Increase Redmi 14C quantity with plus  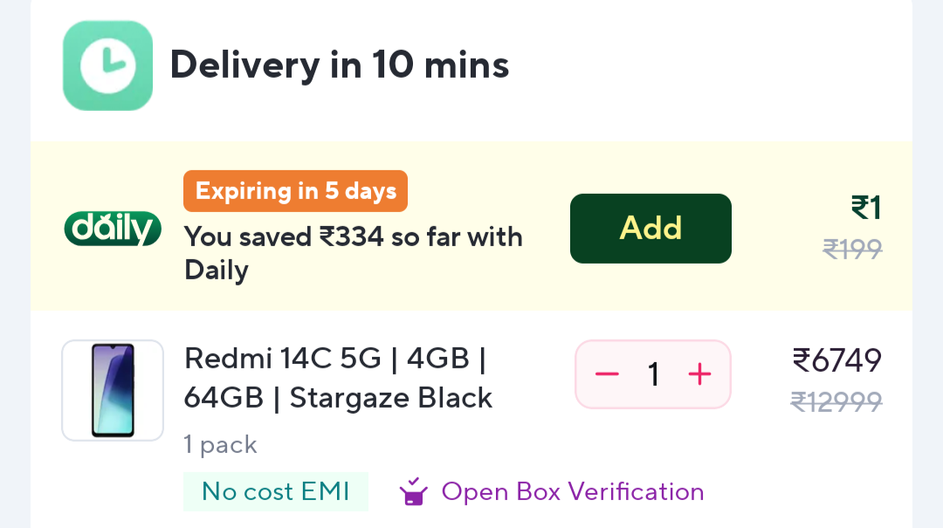tap(699, 374)
